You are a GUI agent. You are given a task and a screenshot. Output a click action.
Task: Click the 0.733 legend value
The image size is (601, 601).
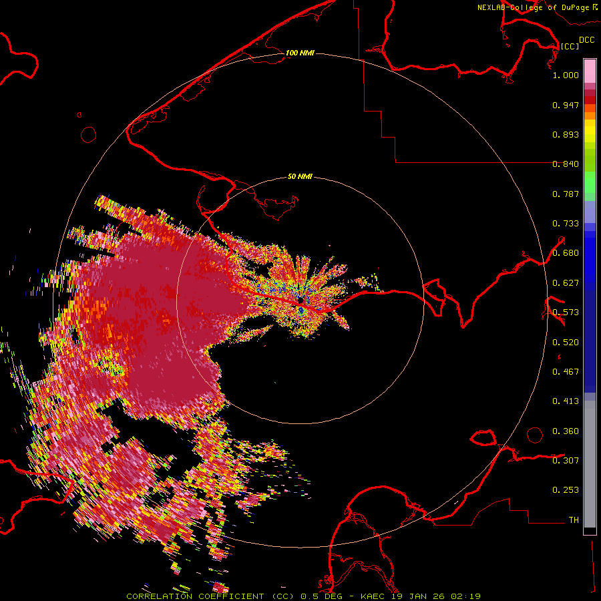[566, 224]
